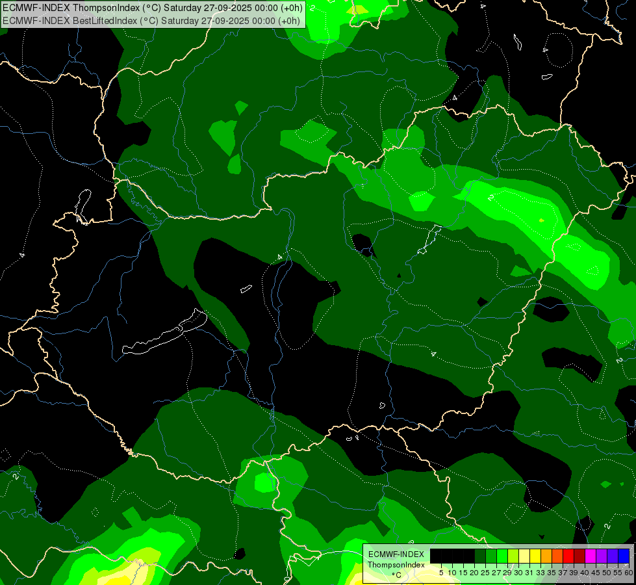Click the bright green 27-29 legend swatch
The height and width of the screenshot is (585, 636).
tap(502, 556)
